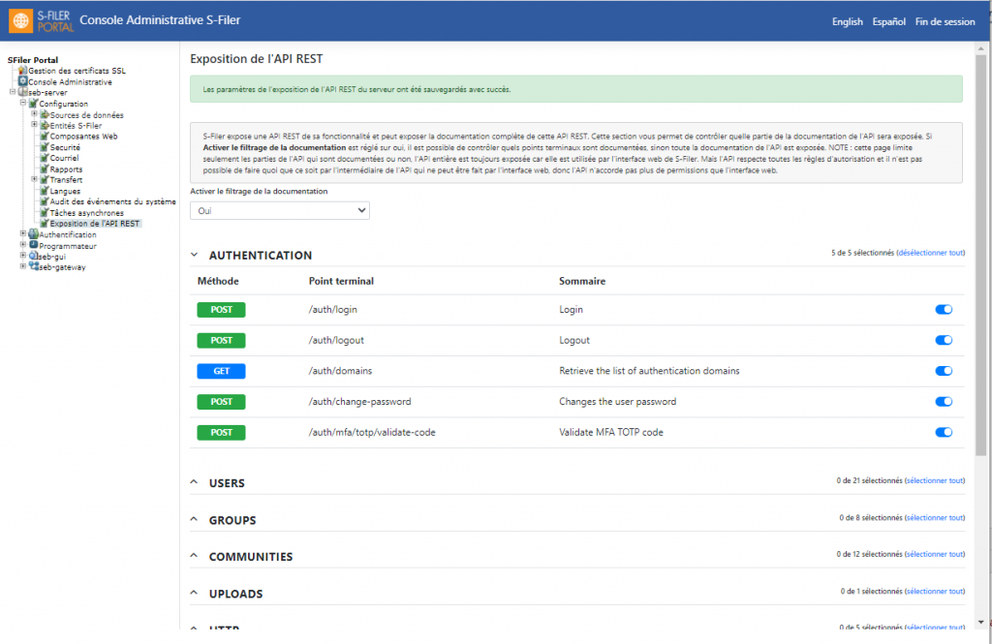Click the /auth/mfa/totp/validate-code endpoint text

pos(372,432)
